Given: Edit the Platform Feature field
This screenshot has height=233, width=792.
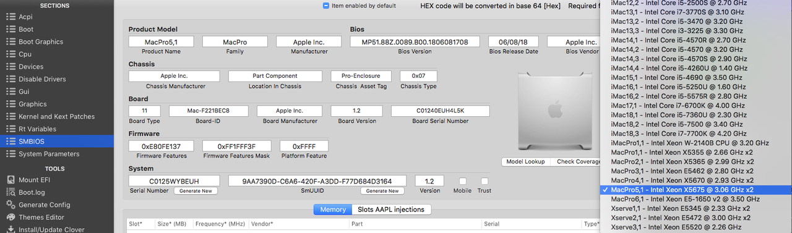Looking at the screenshot, I should (x=304, y=146).
